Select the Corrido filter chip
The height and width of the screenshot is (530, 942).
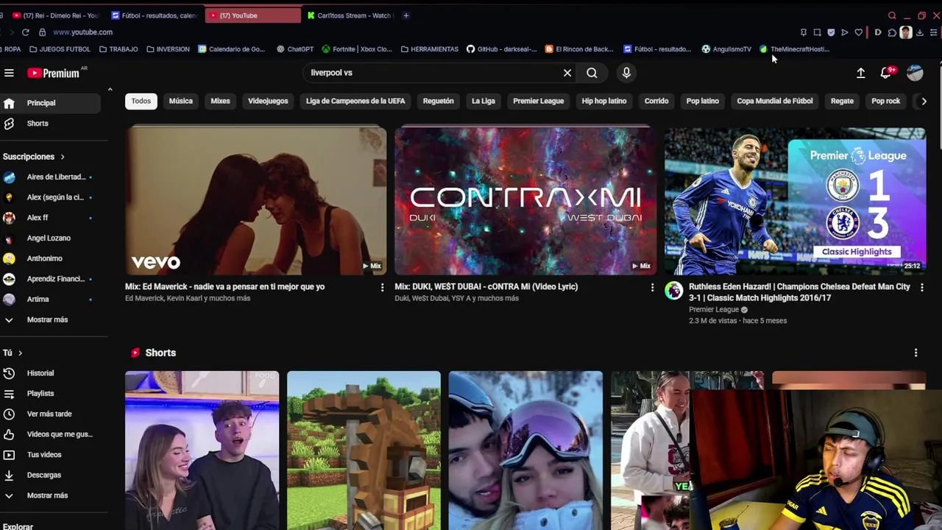[656, 101]
